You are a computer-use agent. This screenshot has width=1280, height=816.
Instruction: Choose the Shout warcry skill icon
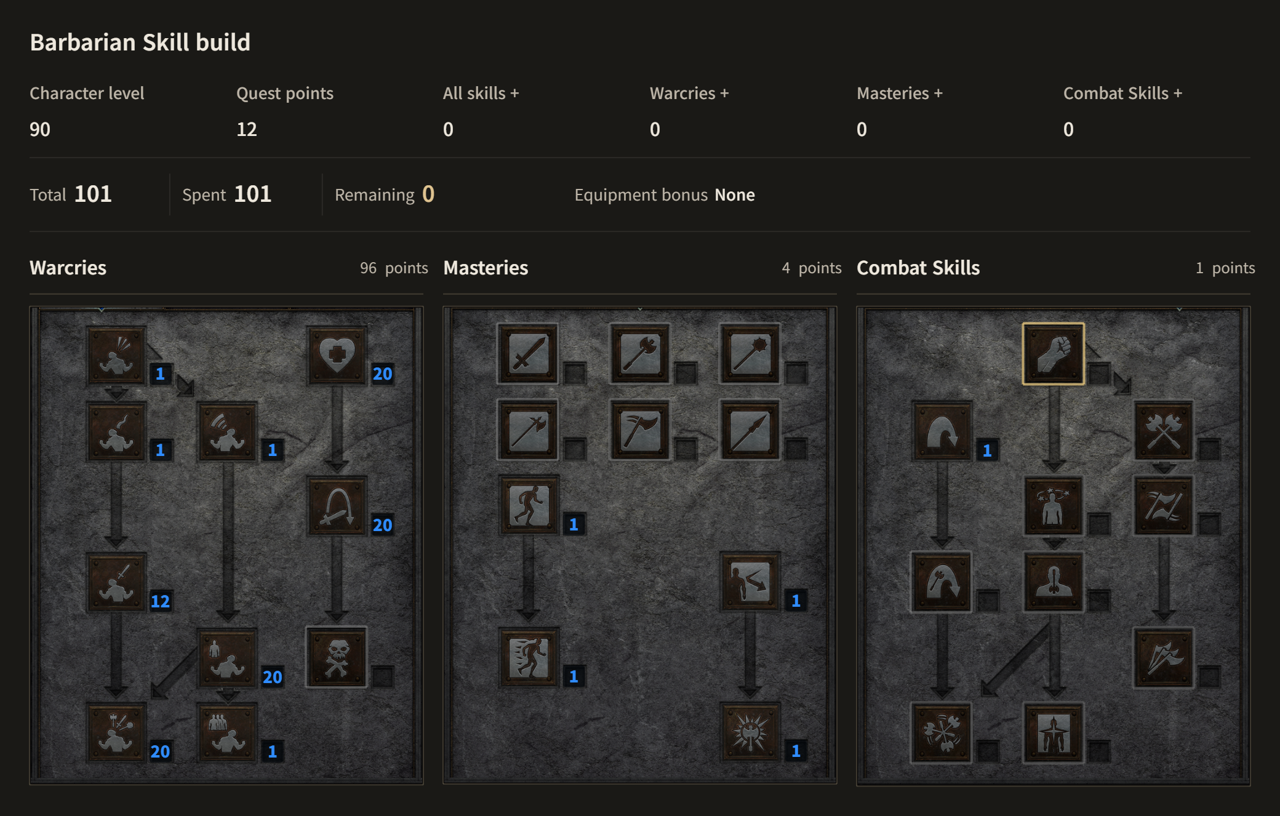[227, 431]
